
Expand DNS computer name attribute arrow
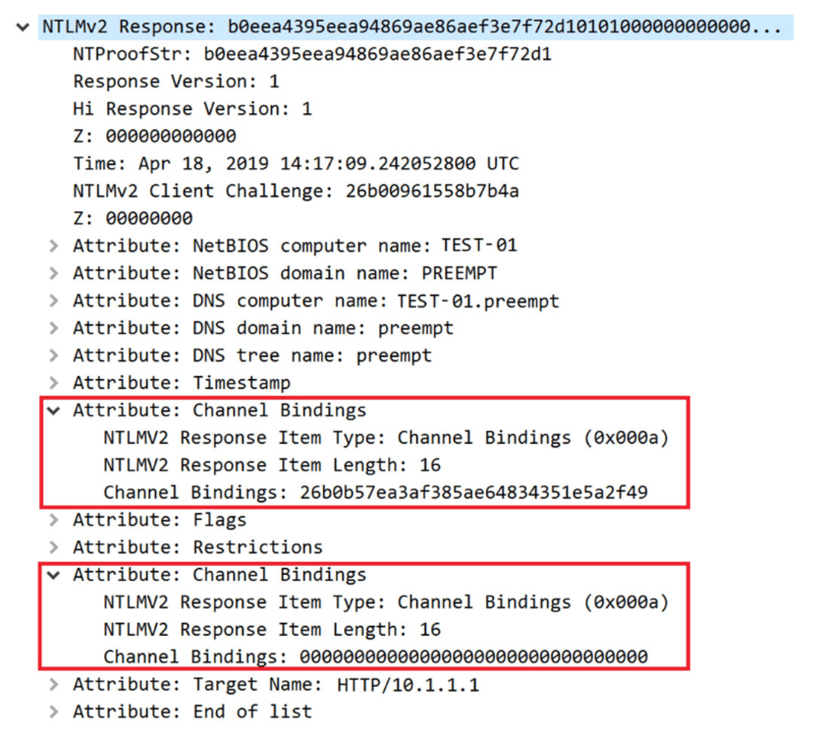pyautogui.click(x=54, y=301)
